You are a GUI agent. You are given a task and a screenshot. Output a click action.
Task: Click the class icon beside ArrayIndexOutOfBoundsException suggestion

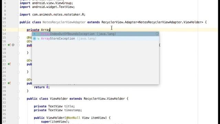pyautogui.click(x=34, y=34)
